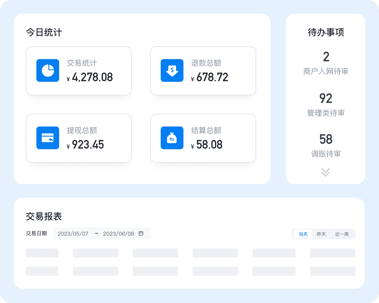379x303 pixels.
Task: Click the refund arrow icon for 退款总额
Action: pyautogui.click(x=172, y=70)
